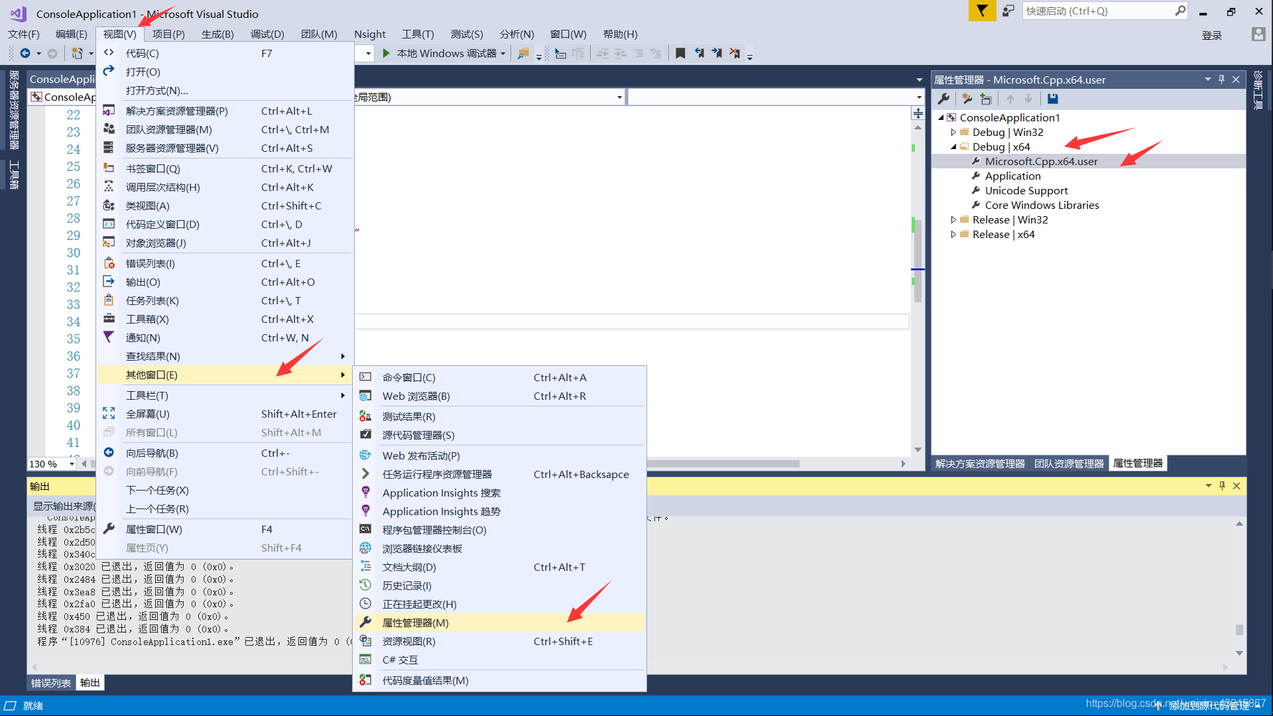Image resolution: width=1273 pixels, height=716 pixels.
Task: Click the sign-in (登录) link
Action: tap(1212, 35)
